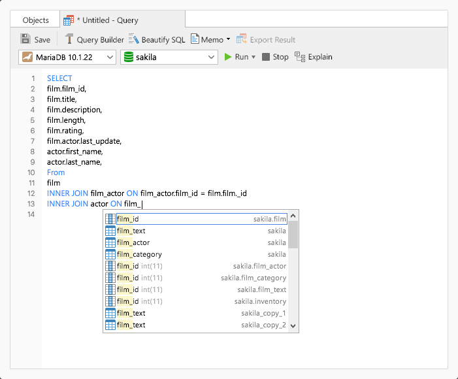Click the Beautify SQL icon
Viewport: 458px width, 379px height.
pos(134,39)
